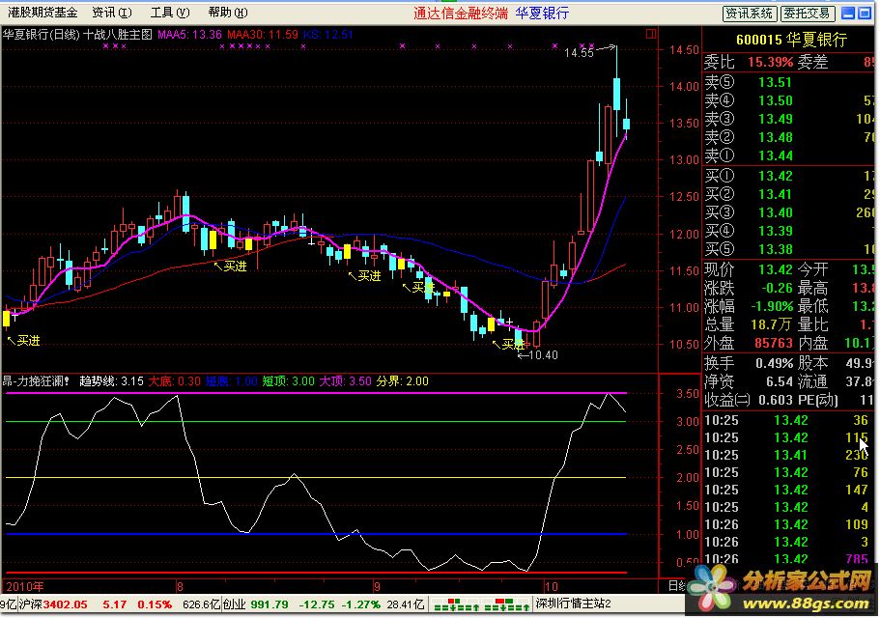Click the 沪深 3402.05 index in status bar
This screenshot has width=880, height=618.
[x=53, y=604]
